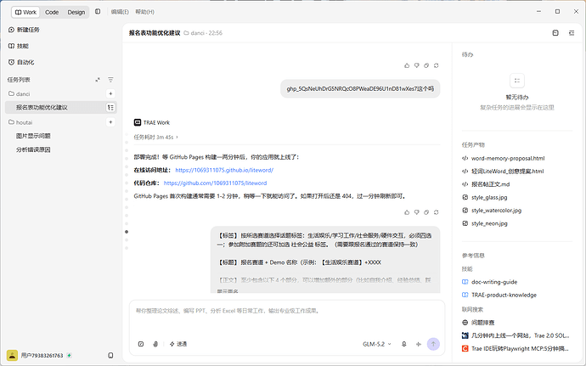Open the doc-writing-guide skill
Screen dimensions: 586x366
click(x=490, y=282)
